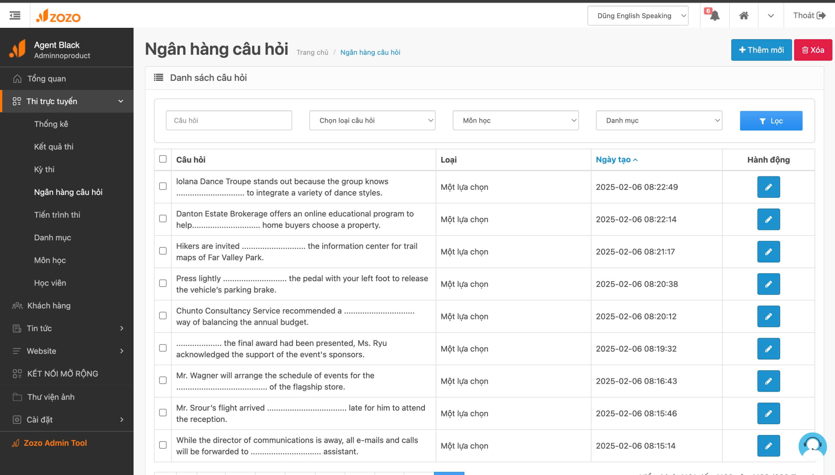
Task: Click the Tin tức news icon
Action: click(17, 328)
